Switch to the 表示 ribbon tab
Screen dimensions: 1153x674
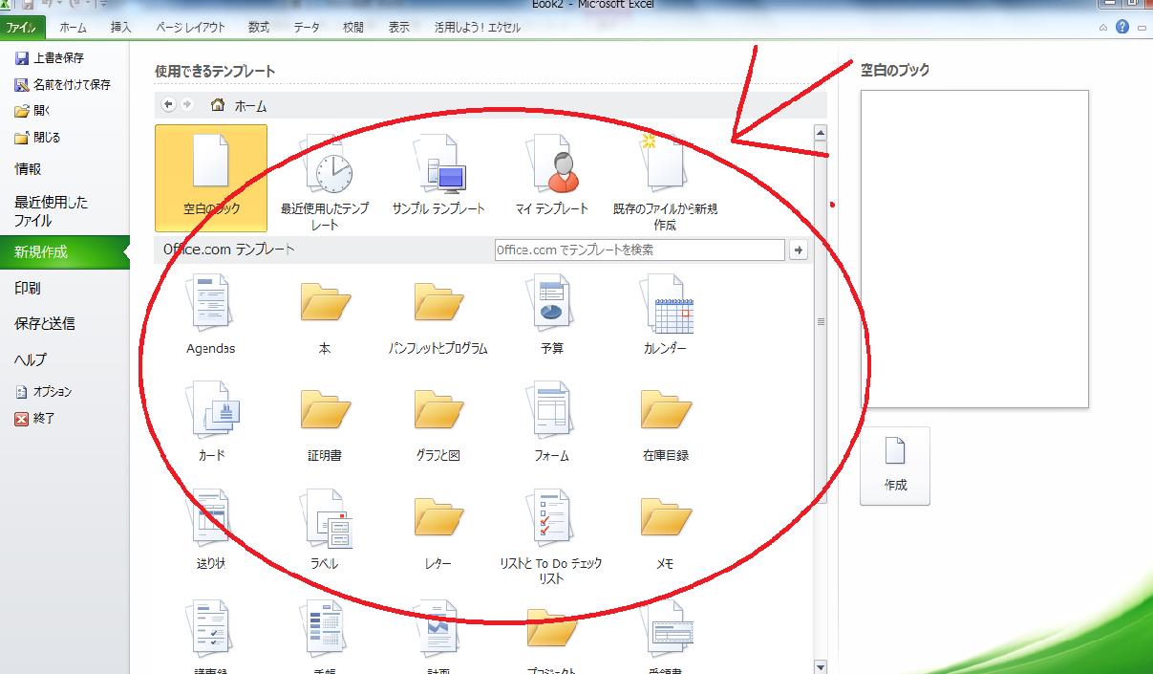398,28
